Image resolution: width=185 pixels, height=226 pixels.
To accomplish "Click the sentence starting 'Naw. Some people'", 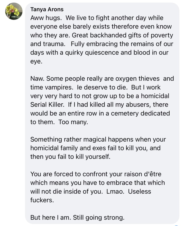I will click(102, 79).
